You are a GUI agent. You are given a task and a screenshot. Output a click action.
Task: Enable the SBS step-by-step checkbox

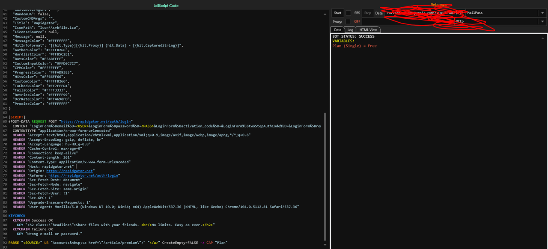tap(348, 13)
